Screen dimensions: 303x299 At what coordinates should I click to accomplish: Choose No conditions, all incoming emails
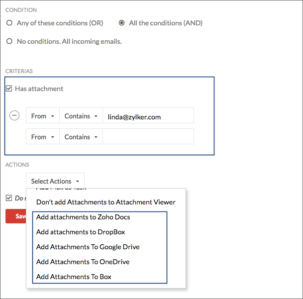click(9, 41)
